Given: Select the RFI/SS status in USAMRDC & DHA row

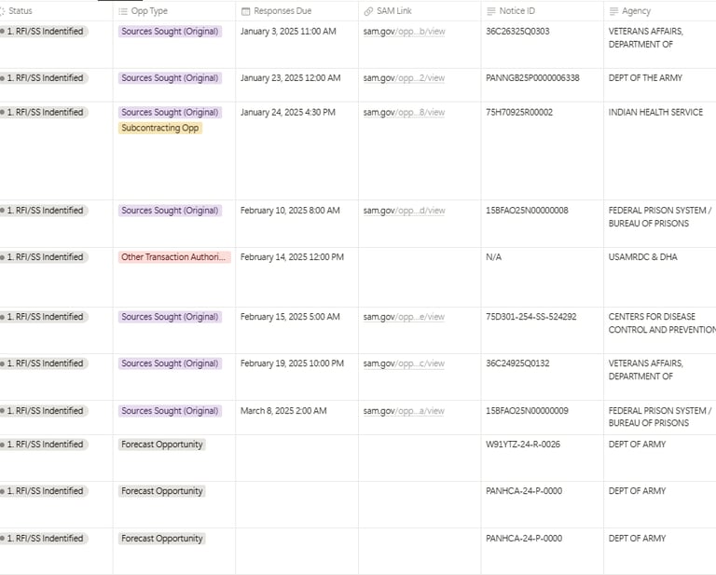Looking at the screenshot, I should (46, 257).
